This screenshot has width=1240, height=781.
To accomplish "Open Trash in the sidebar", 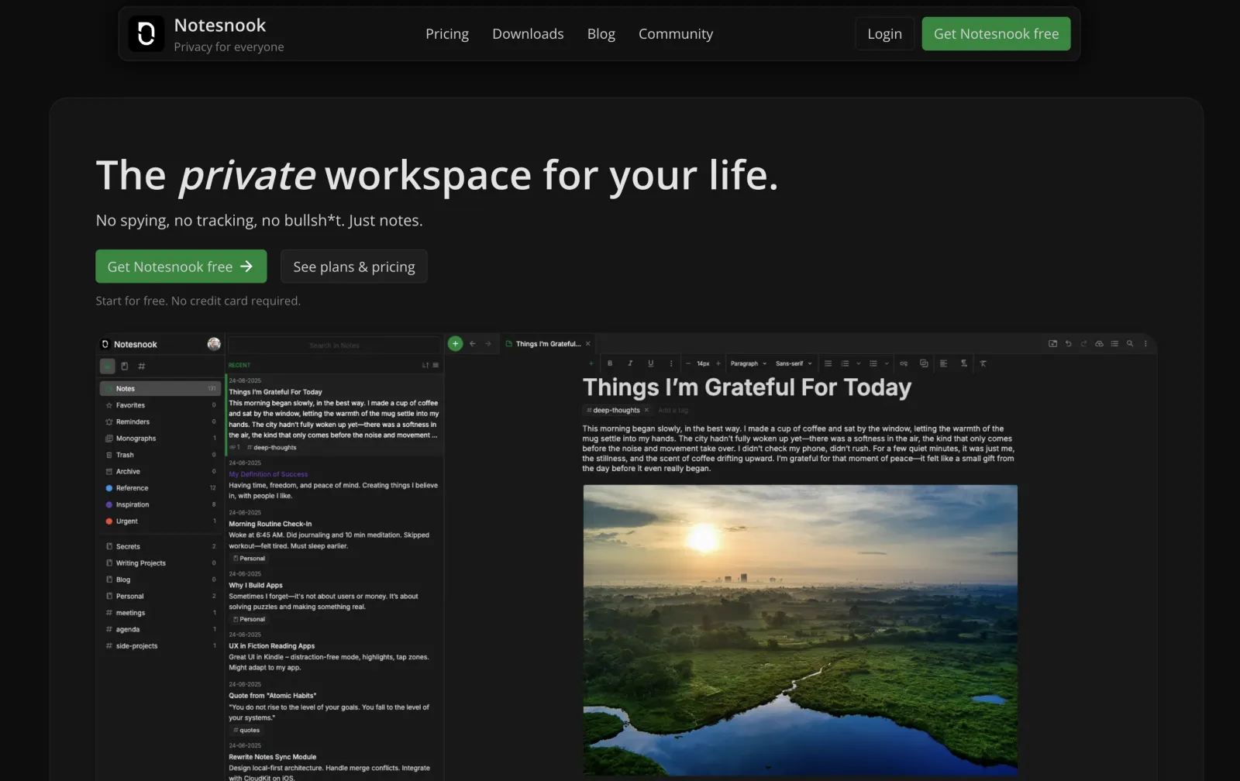I will coord(160,455).
